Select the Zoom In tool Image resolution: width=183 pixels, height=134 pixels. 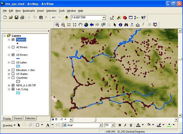(x=57, y=25)
